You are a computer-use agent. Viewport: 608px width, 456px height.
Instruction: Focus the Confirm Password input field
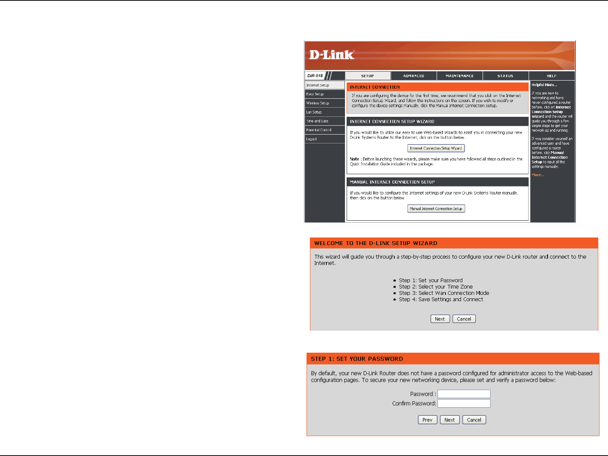[464, 403]
